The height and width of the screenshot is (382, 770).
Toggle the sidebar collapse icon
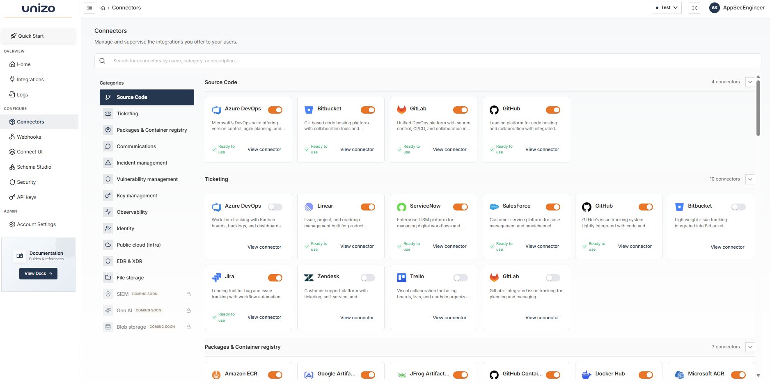click(89, 8)
